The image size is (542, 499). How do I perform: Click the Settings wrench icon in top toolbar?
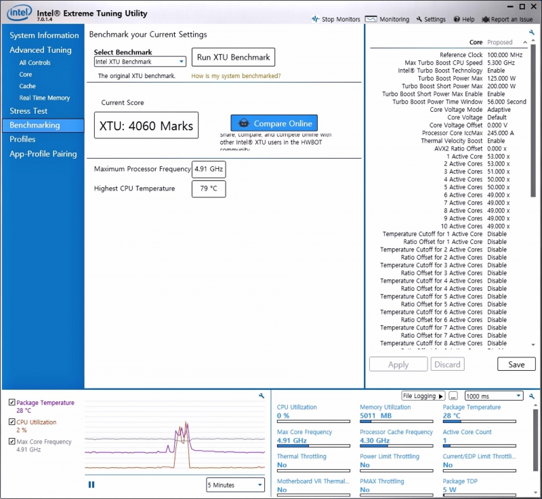pyautogui.click(x=419, y=19)
